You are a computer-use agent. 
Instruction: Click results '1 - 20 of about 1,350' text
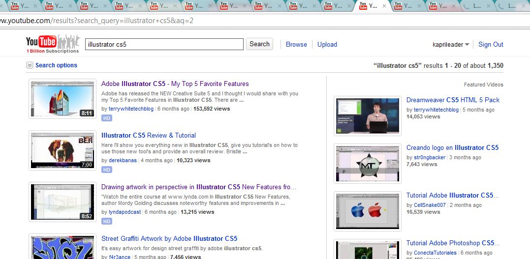pos(474,65)
